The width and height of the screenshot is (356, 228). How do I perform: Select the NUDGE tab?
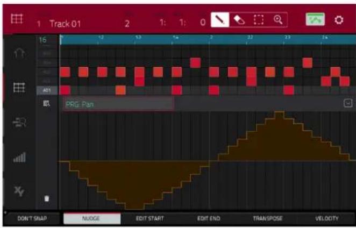[x=92, y=218]
